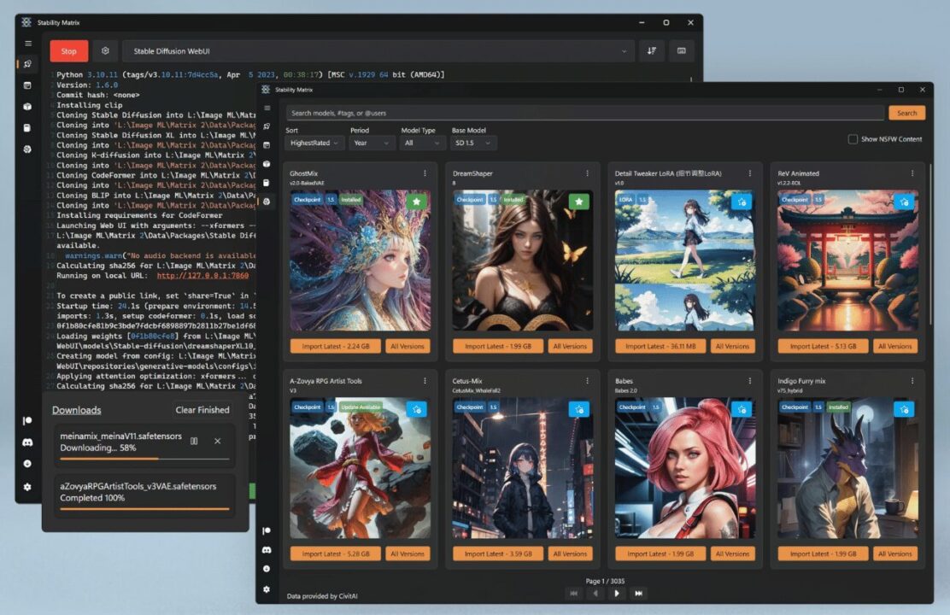
Task: Select Launch rocket icon in back window sidebar
Action: click(28, 64)
